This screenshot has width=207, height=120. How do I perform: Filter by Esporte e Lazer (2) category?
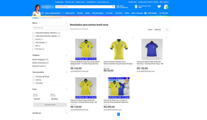pyautogui.click(x=39, y=66)
